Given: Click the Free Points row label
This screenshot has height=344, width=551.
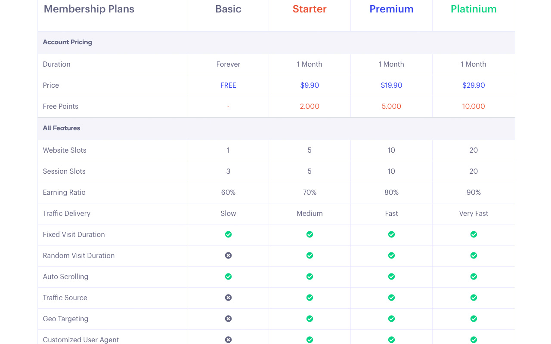Looking at the screenshot, I should click(61, 106).
